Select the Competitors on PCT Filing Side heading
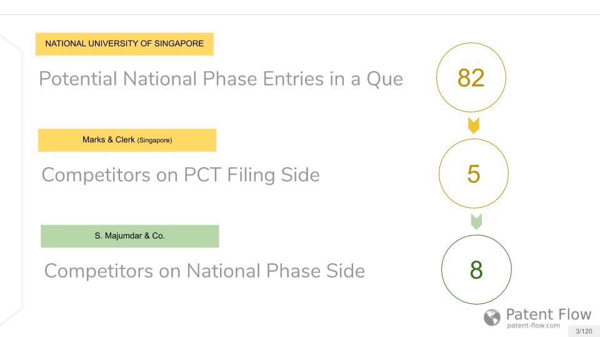 181,175
